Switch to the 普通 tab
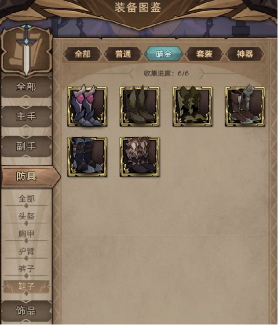Screen dimensions: 278x325 (123, 54)
